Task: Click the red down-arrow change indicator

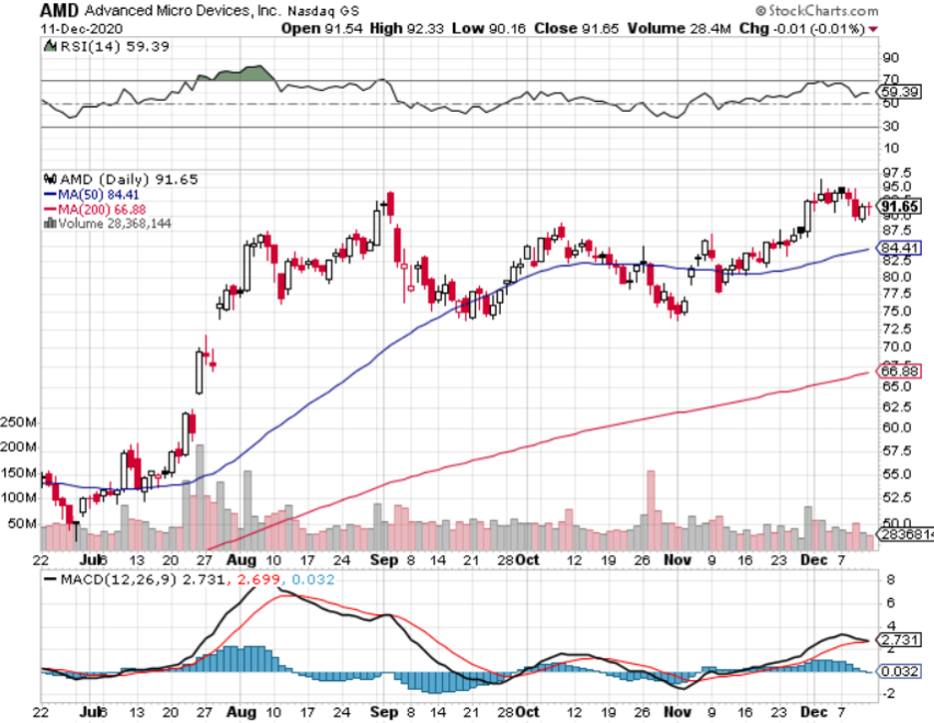Action: (x=873, y=29)
